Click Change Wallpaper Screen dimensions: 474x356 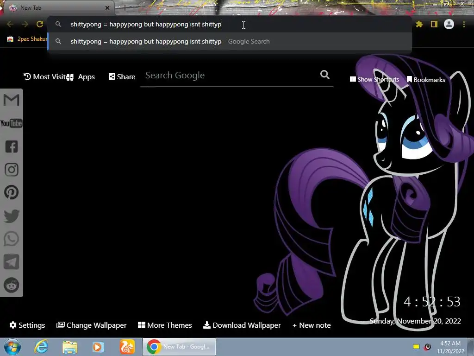click(92, 325)
